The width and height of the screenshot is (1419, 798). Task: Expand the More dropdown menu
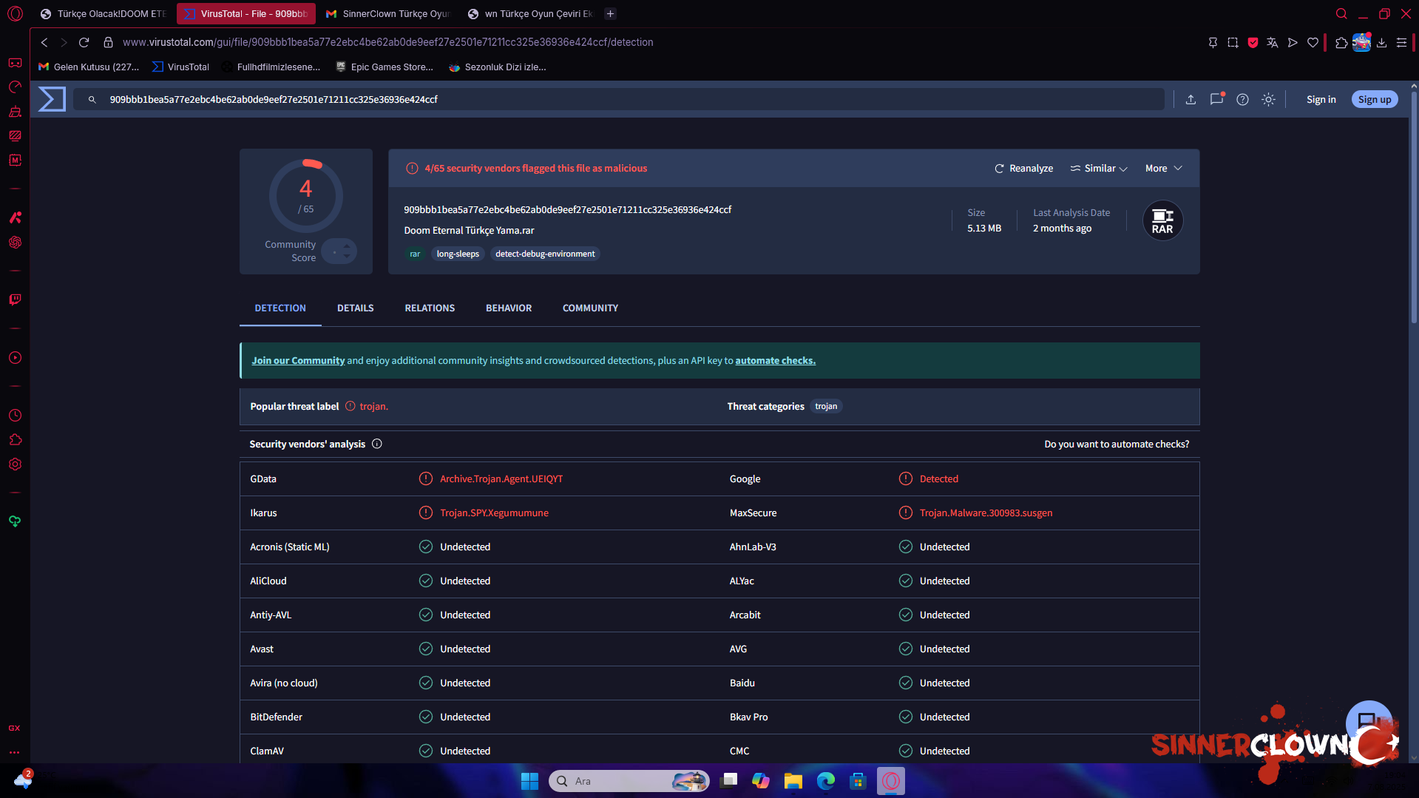(x=1163, y=169)
